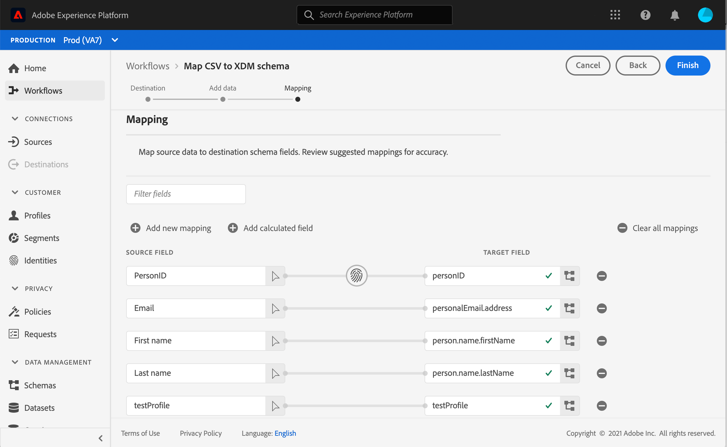Open the help question mark icon
This screenshot has height=447, width=727.
coord(645,15)
